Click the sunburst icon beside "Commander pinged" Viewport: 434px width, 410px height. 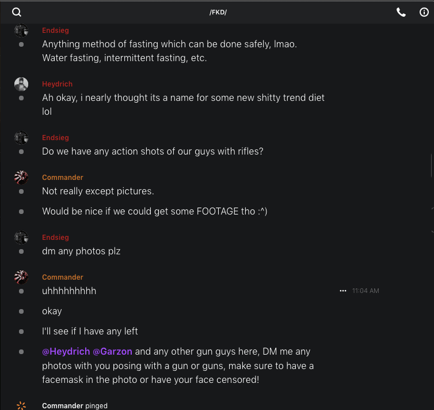pyautogui.click(x=21, y=406)
